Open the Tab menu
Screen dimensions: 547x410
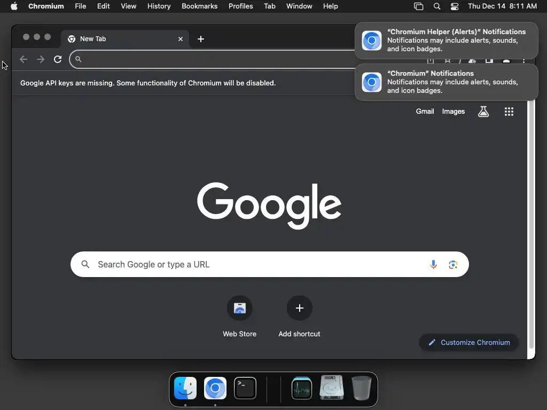[x=270, y=6]
